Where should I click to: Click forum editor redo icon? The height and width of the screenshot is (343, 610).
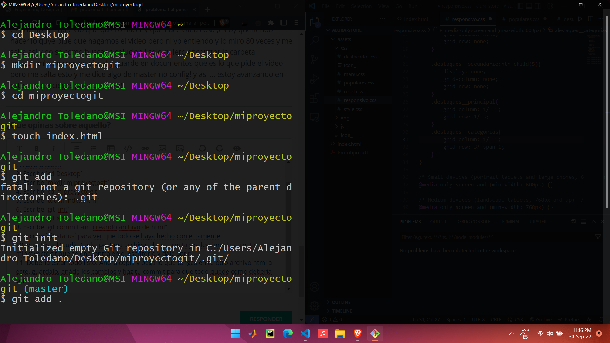220,148
